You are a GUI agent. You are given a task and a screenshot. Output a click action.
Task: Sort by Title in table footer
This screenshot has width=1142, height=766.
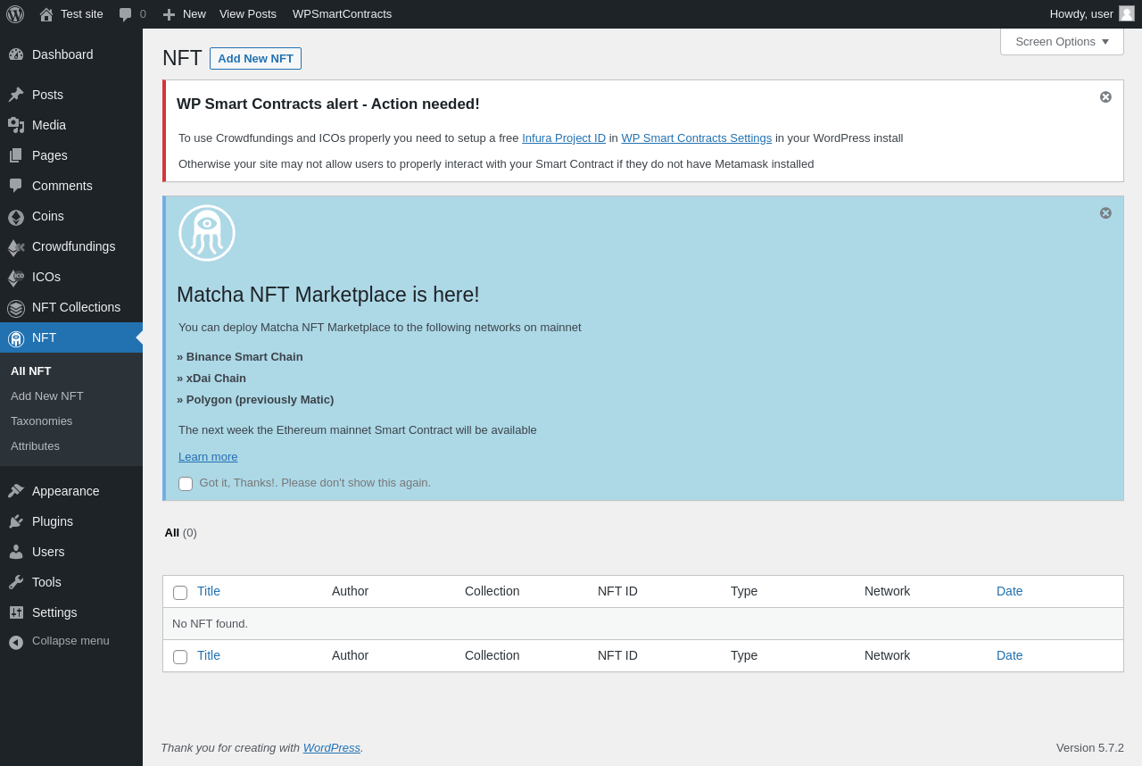[209, 655]
